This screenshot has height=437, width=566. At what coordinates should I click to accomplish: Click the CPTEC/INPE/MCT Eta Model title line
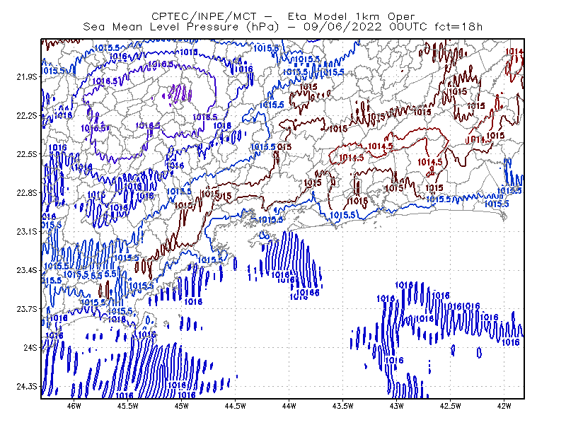coord(283,16)
